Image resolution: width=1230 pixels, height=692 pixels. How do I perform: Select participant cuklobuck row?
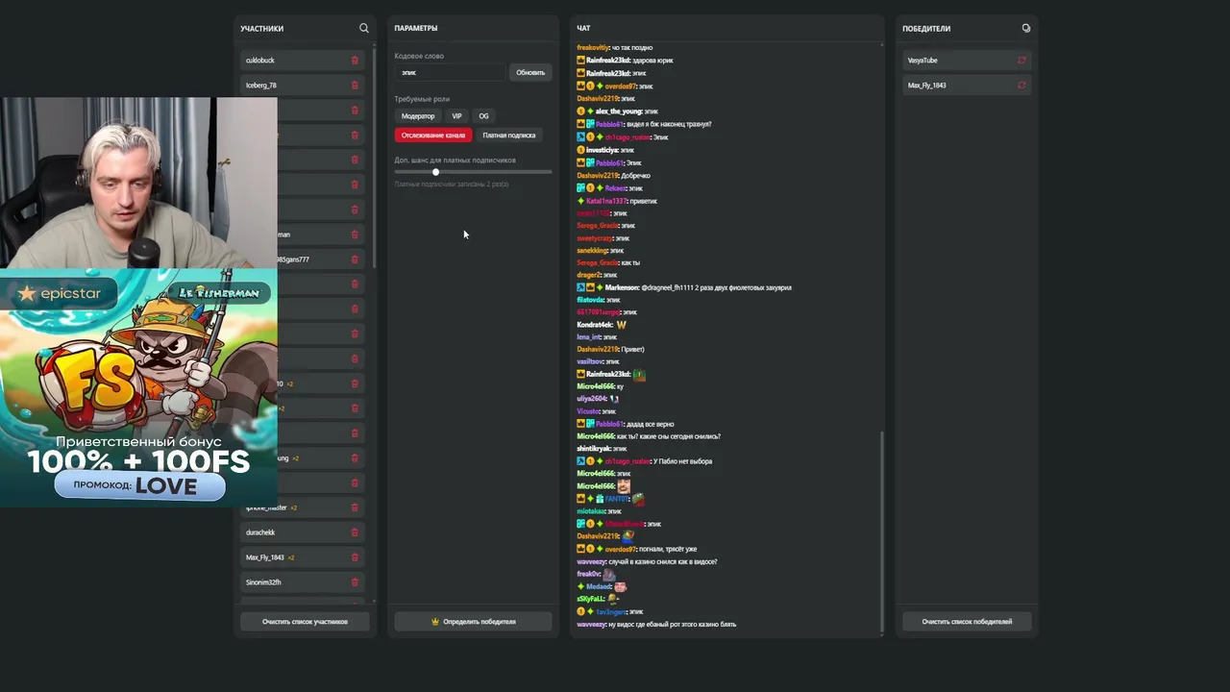[x=303, y=60]
